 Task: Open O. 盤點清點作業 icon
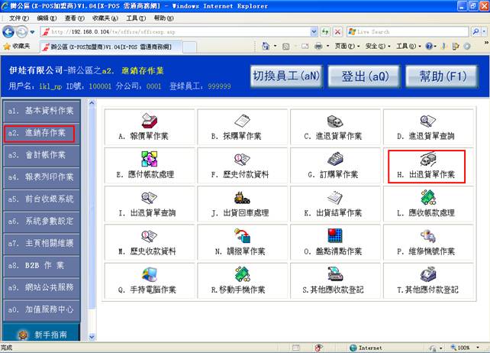[x=334, y=236]
